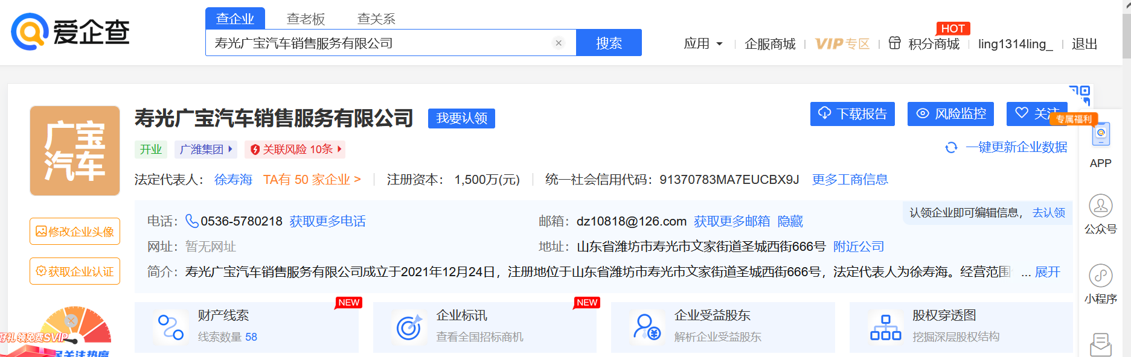Open the QR code icon

click(x=1080, y=94)
